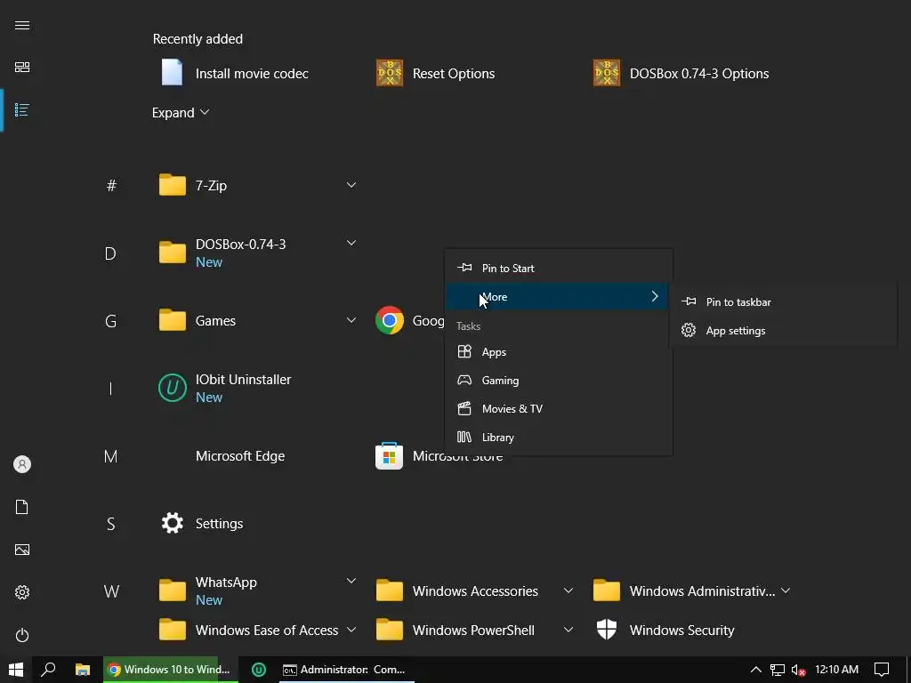Open DOSBox Reset Options shortcut

point(436,73)
